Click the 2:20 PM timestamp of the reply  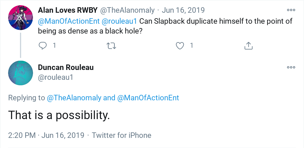point(22,135)
